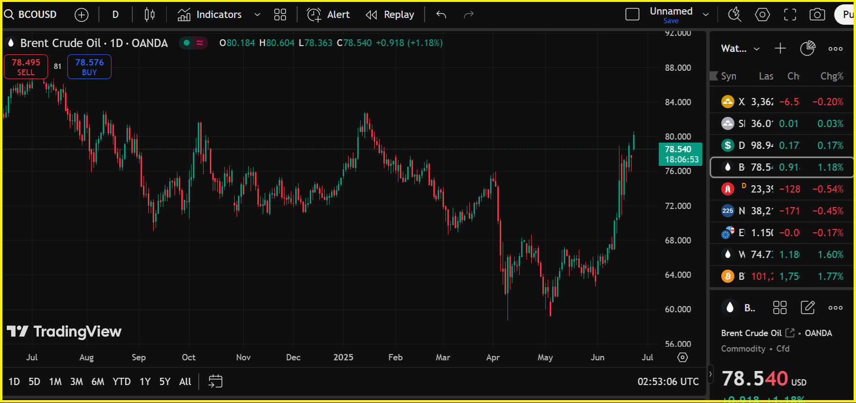Toggle the Unnamed layout checkbox square
Viewport: 856px width, 403px height.
click(x=633, y=15)
